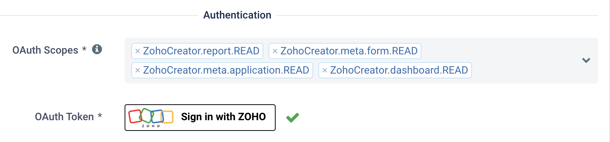This screenshot has width=610, height=142.
Task: Remove the ZohoCreator.dashboard.READ scope tag
Action: pyautogui.click(x=325, y=70)
